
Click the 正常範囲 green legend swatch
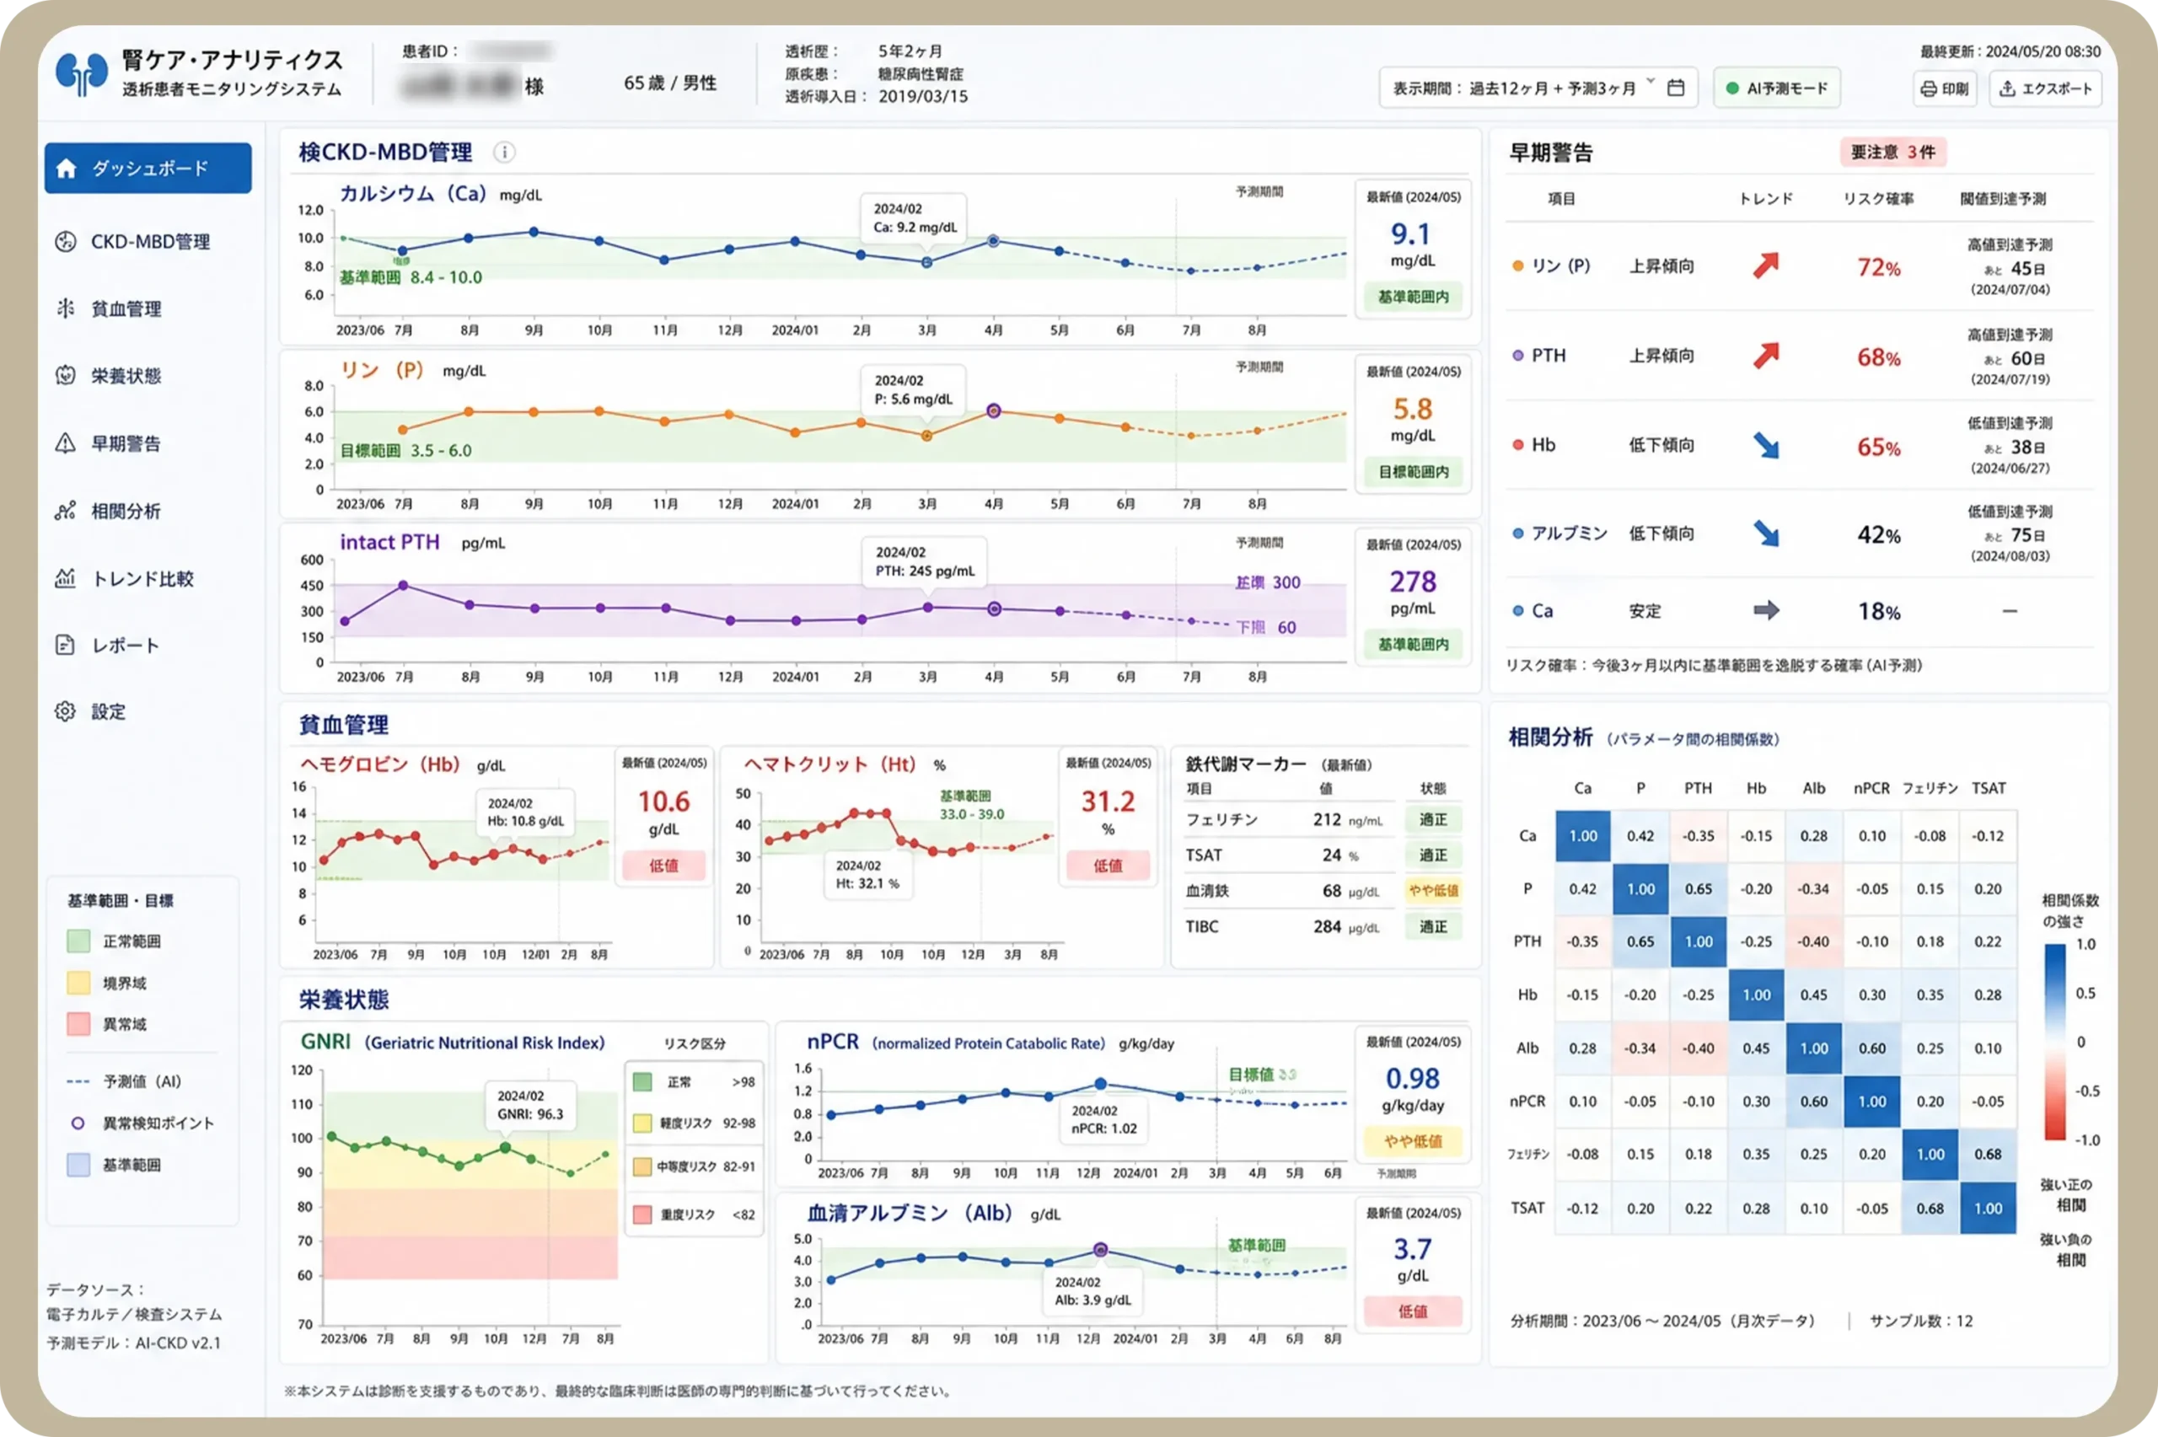tap(78, 941)
